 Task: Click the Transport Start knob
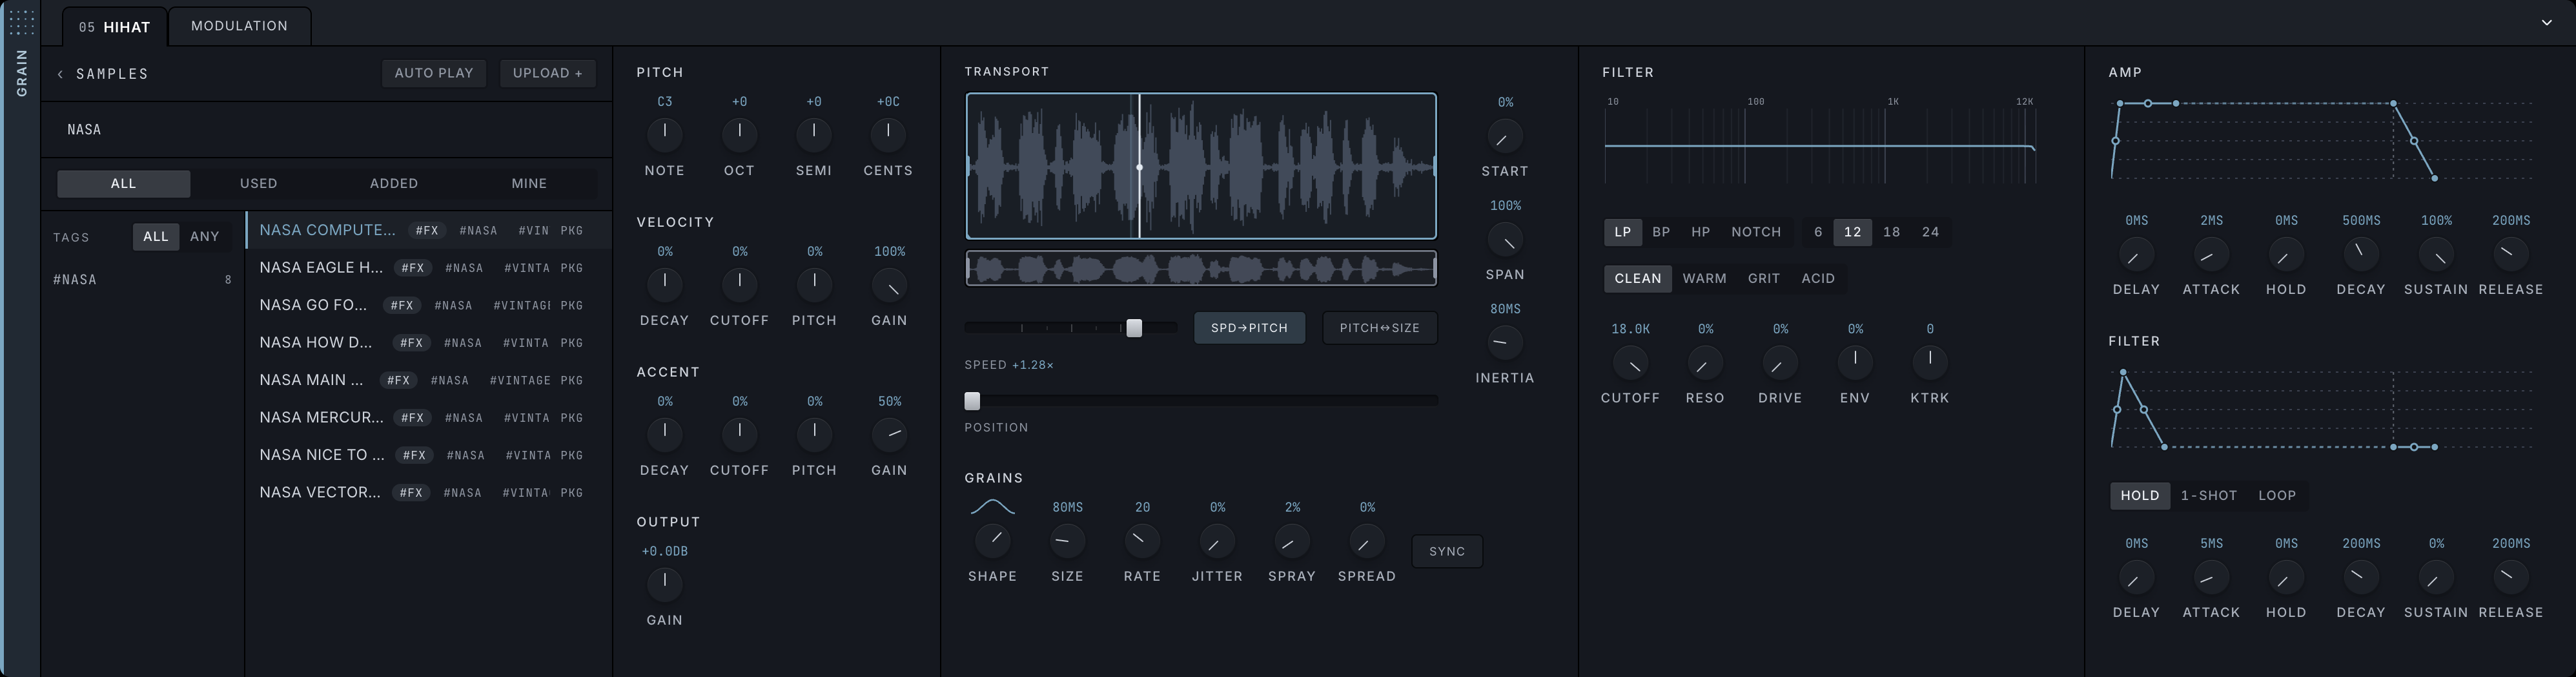(1505, 136)
